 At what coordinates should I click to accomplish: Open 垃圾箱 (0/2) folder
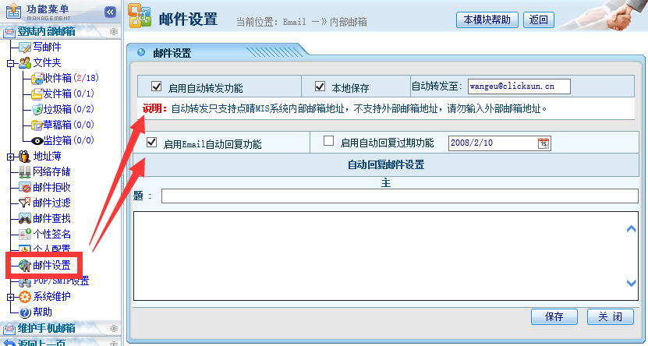(69, 109)
